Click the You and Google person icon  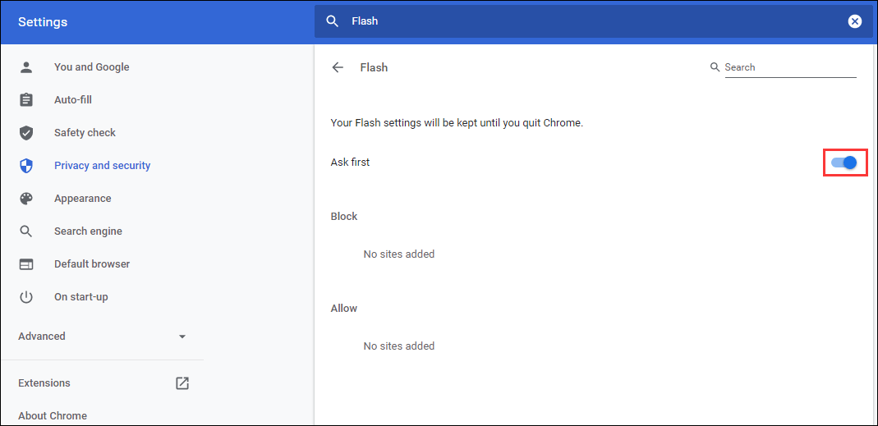click(x=26, y=67)
